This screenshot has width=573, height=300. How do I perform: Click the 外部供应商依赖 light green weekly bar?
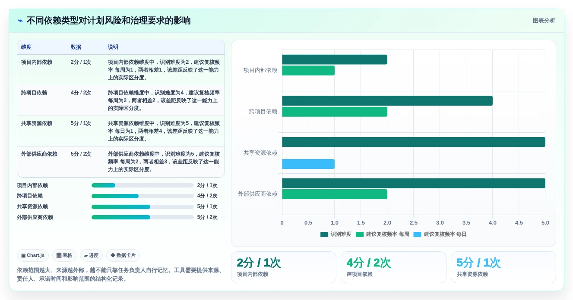point(335,194)
